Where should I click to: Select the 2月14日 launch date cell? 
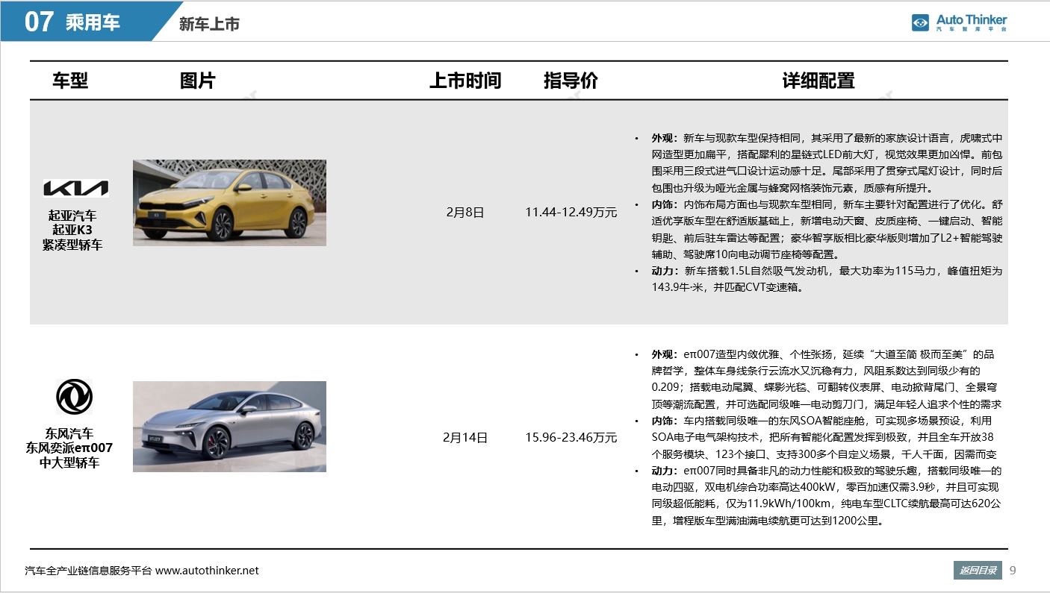(x=465, y=438)
